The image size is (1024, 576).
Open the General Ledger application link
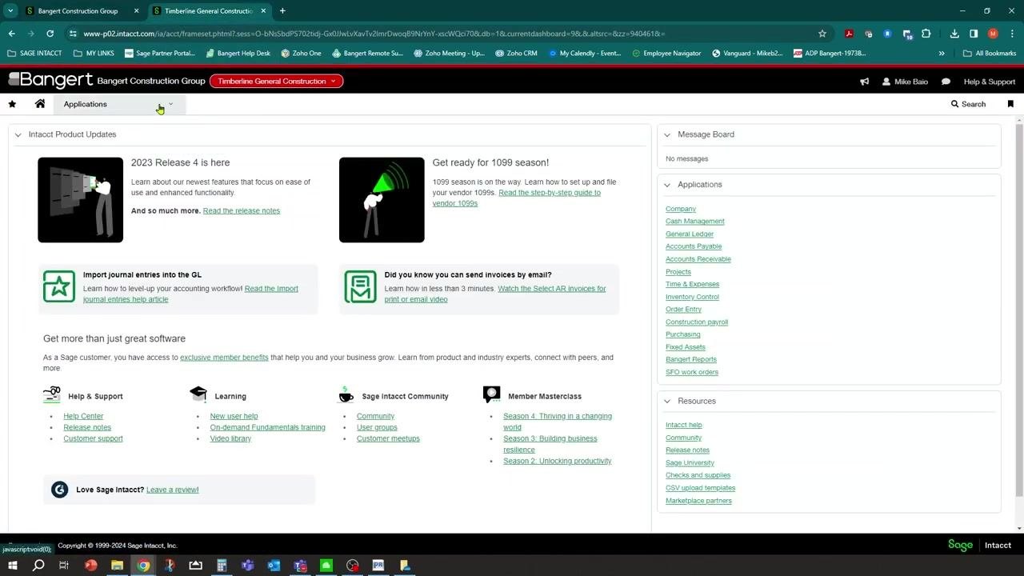690,234
